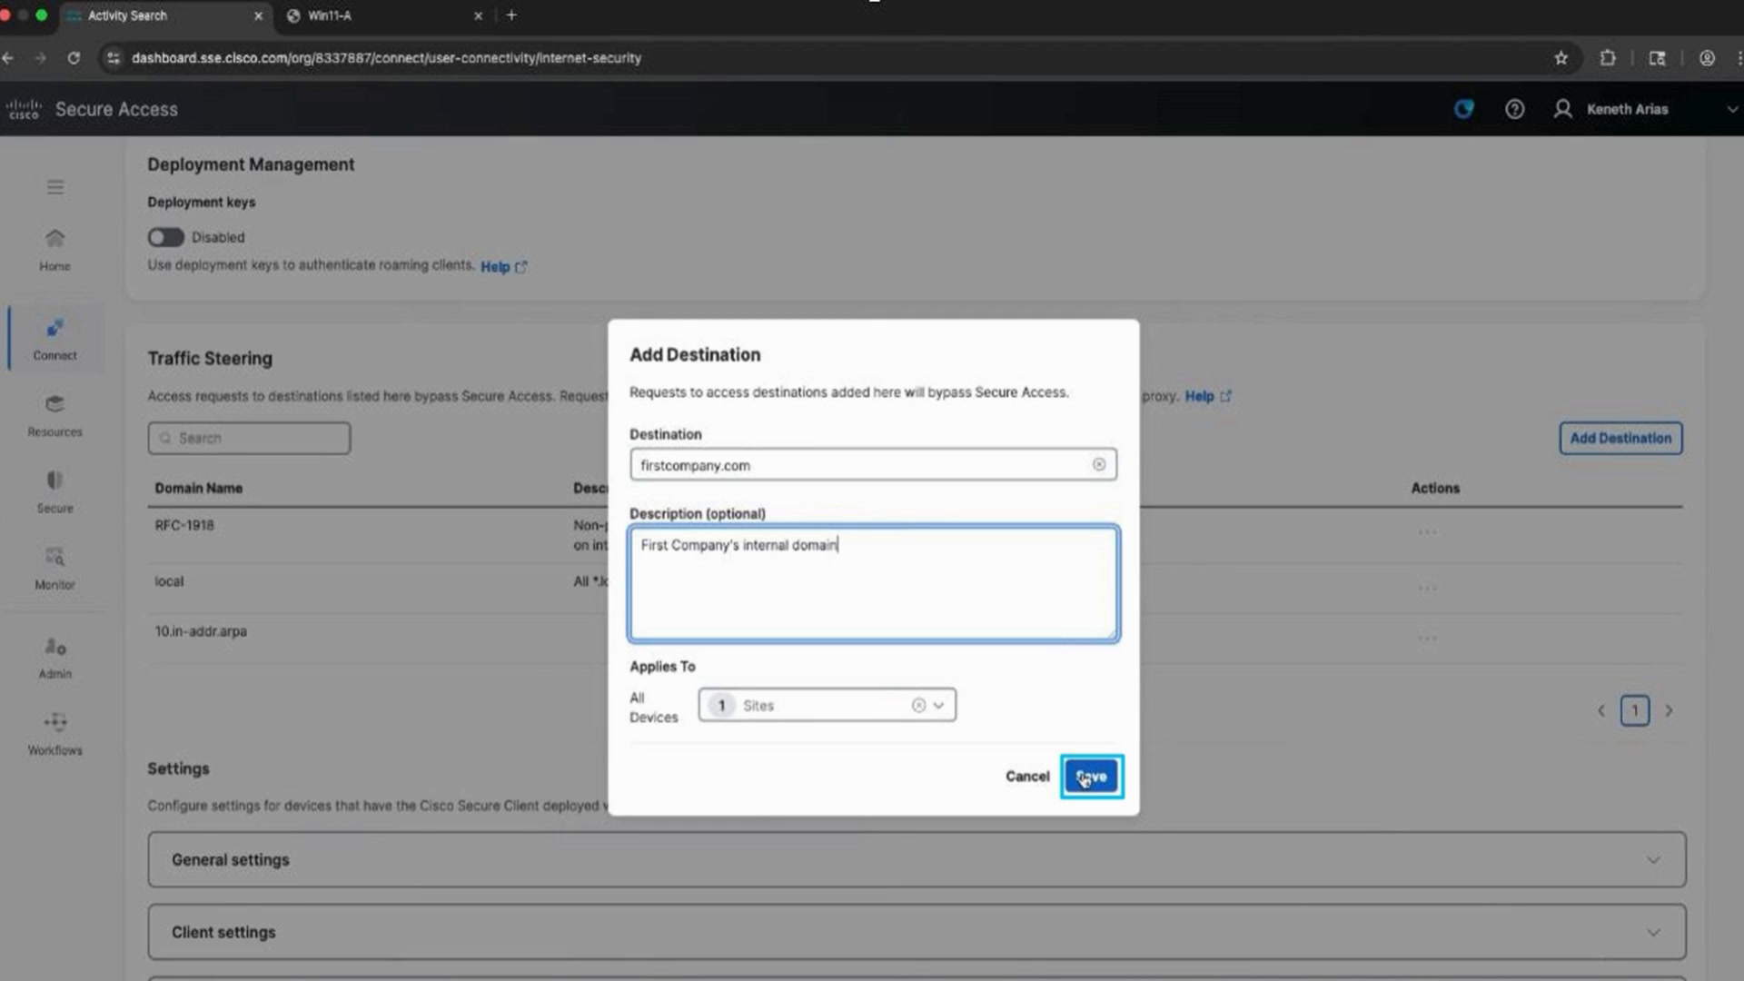
Task: Cancel the Add Destination dialog
Action: point(1027,777)
